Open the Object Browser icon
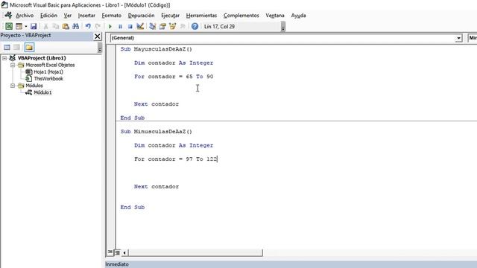The height and width of the screenshot is (268, 477). point(172,27)
